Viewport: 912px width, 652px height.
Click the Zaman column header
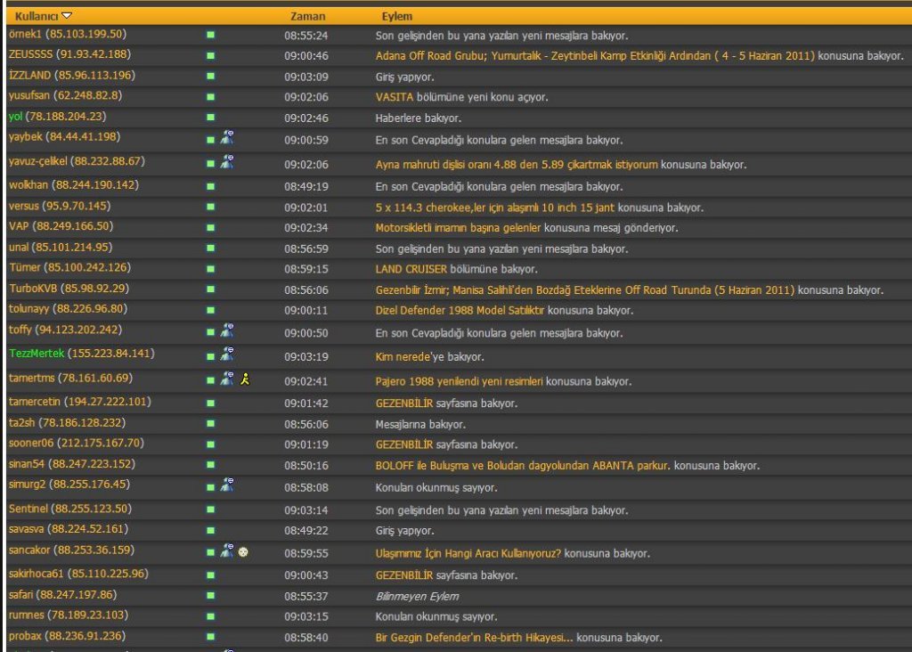(x=308, y=16)
